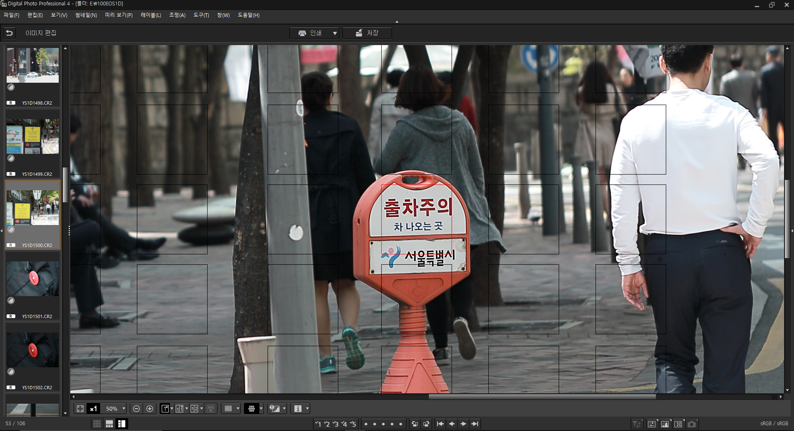Open the 도구(T) menu
This screenshot has height=431, width=794.
pyautogui.click(x=201, y=15)
